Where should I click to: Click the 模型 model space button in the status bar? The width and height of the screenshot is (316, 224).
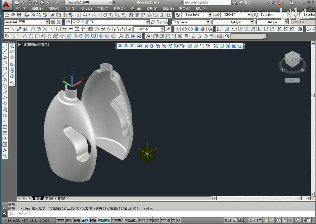click(x=227, y=220)
